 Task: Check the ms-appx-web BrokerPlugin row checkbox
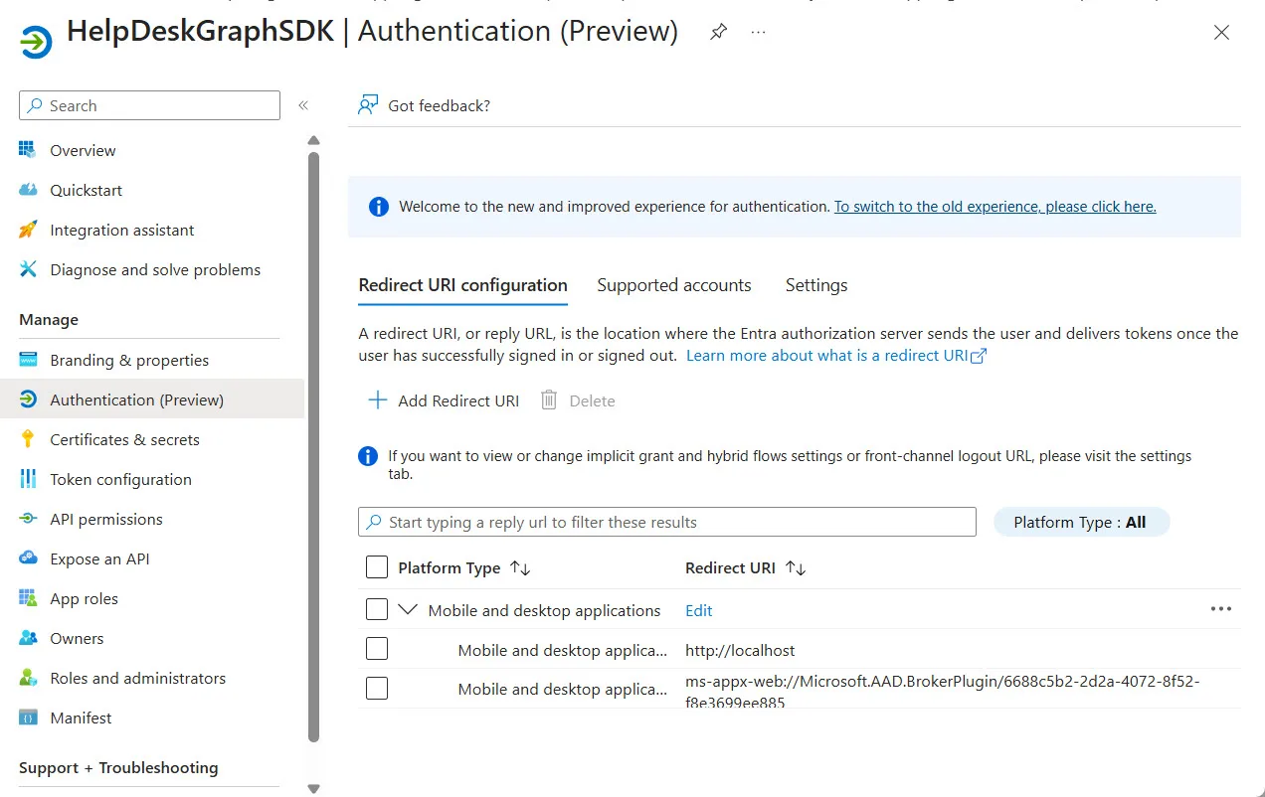click(x=377, y=688)
